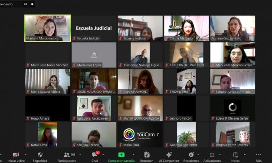The image size is (272, 163).
Task: Expand the arrow next to Compartir pantalla
Action: coord(134,154)
